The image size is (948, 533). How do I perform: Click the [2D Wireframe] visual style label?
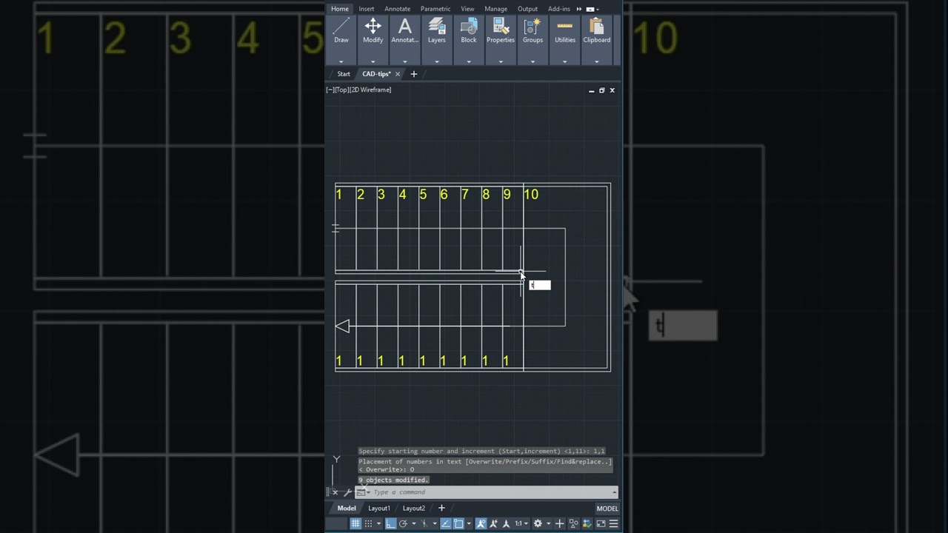370,90
